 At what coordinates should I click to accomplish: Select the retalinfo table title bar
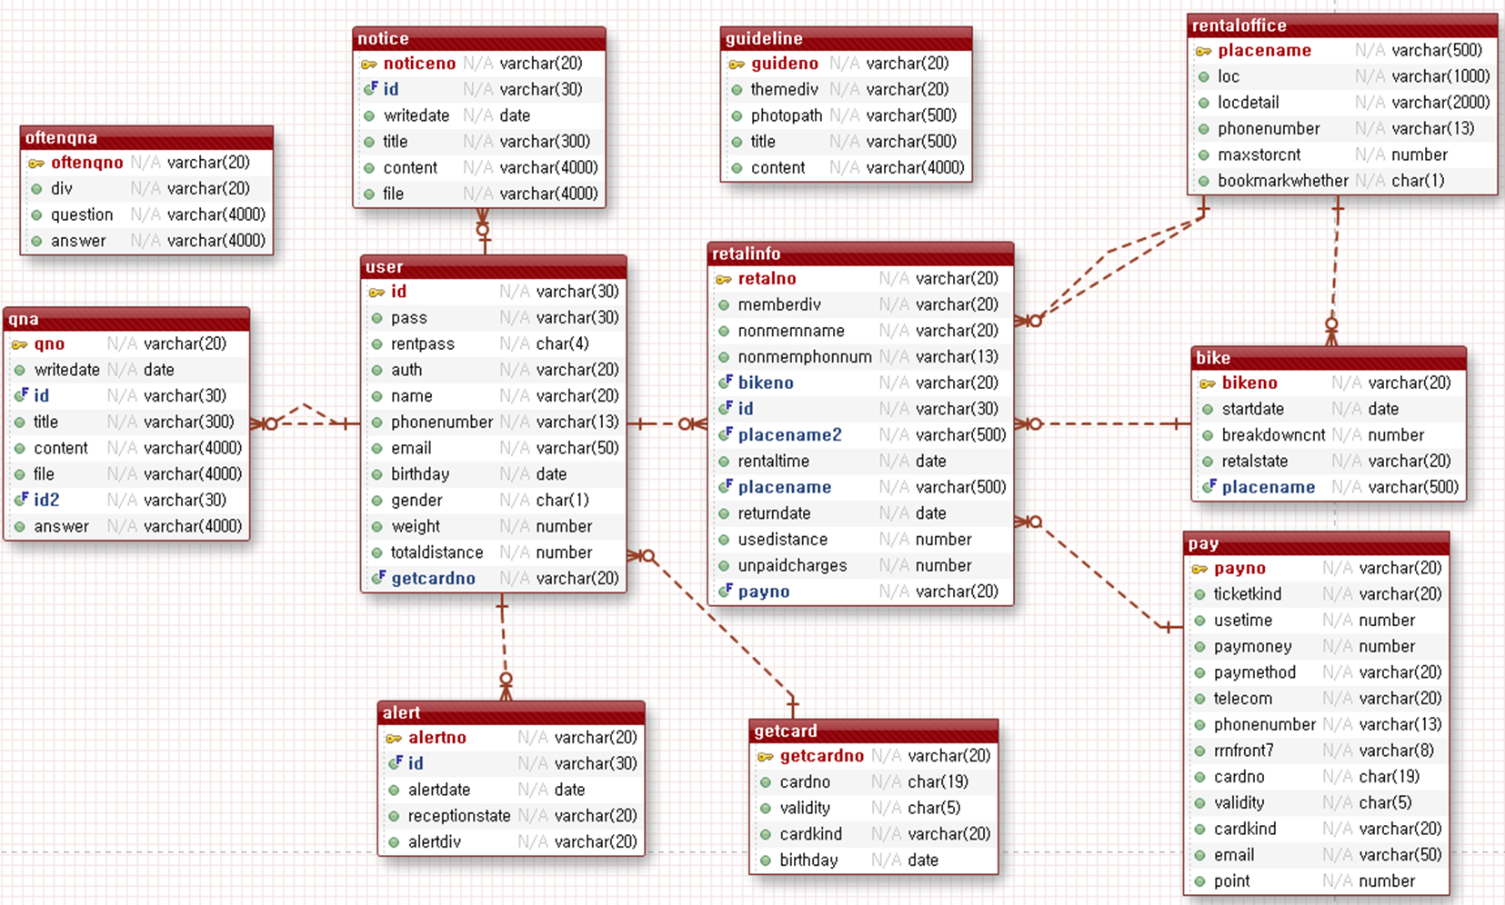860,254
